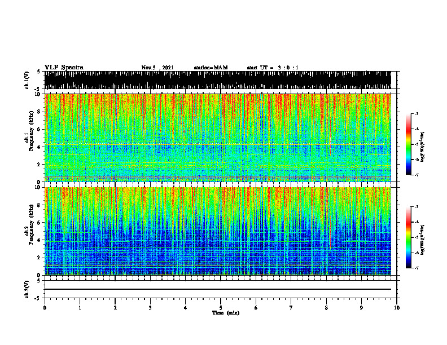Click time axis tick label "5"
Image resolution: width=447 pixels, height=345 pixels.
click(x=221, y=308)
